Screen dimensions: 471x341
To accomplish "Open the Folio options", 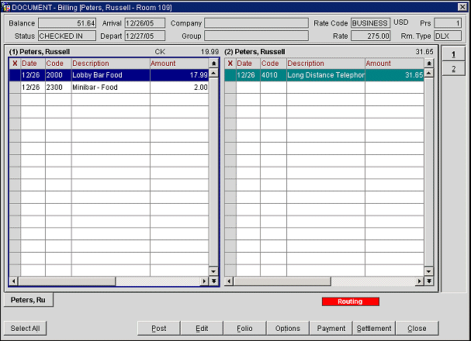I will pos(244,328).
